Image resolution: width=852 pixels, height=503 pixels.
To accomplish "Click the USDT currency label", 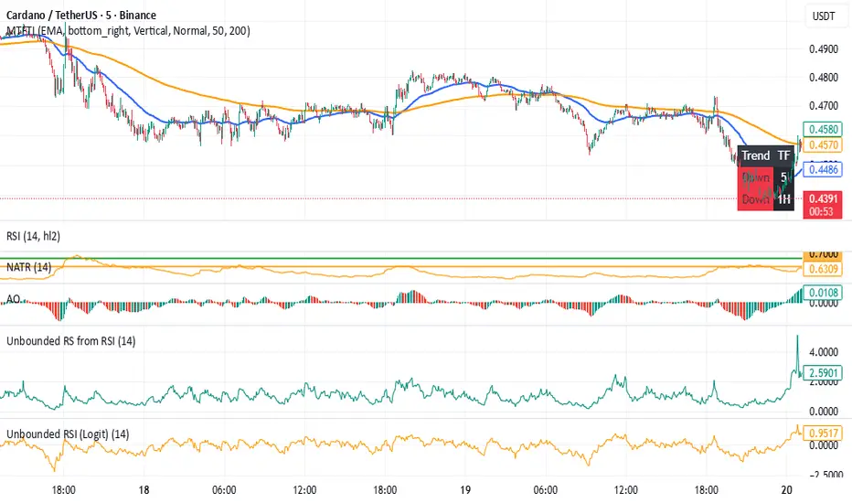I will (824, 16).
